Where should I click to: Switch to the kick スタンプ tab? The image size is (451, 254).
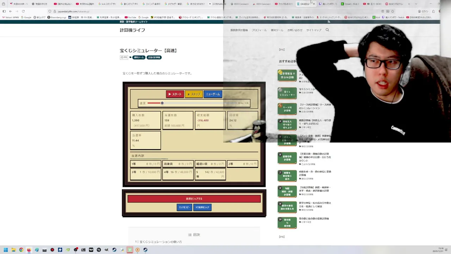(107, 4)
